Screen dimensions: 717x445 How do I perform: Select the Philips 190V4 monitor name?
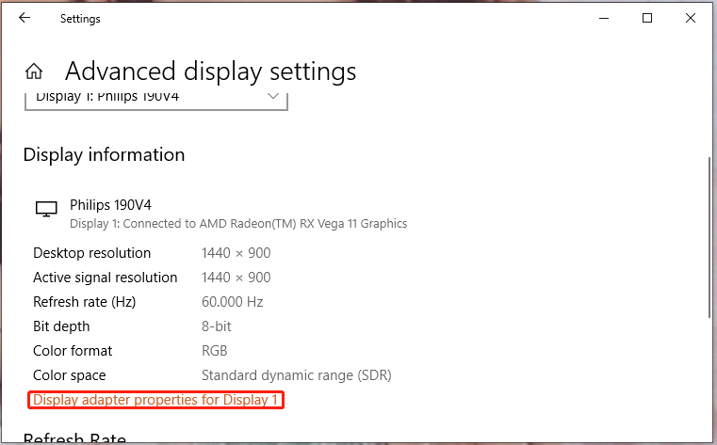point(110,204)
